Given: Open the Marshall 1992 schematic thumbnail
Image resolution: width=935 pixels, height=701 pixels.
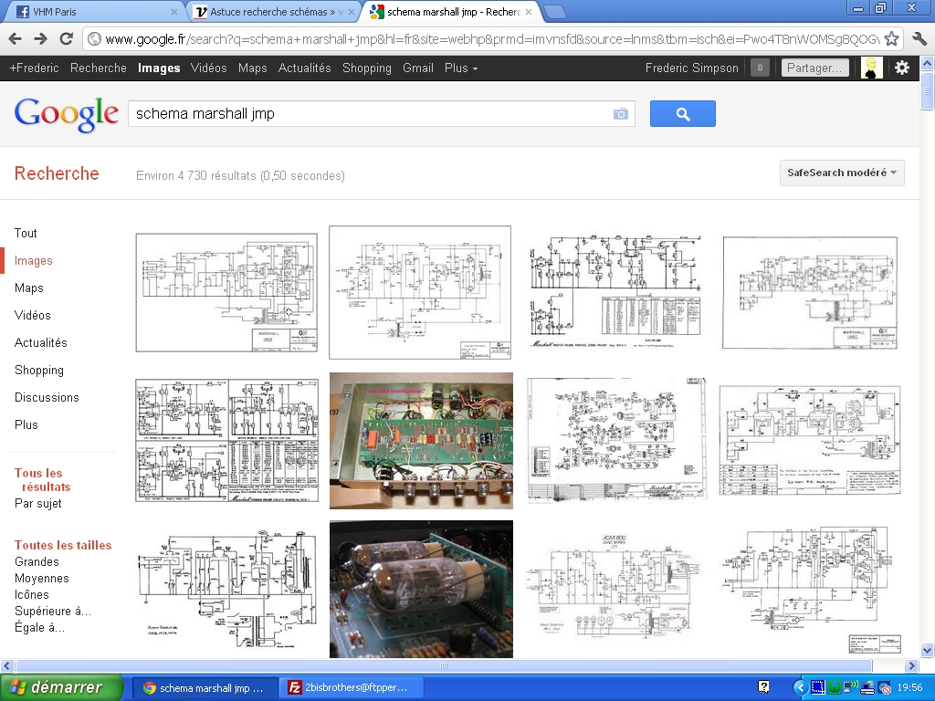Looking at the screenshot, I should tap(226, 293).
